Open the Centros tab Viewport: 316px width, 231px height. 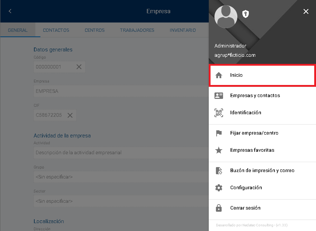click(95, 30)
